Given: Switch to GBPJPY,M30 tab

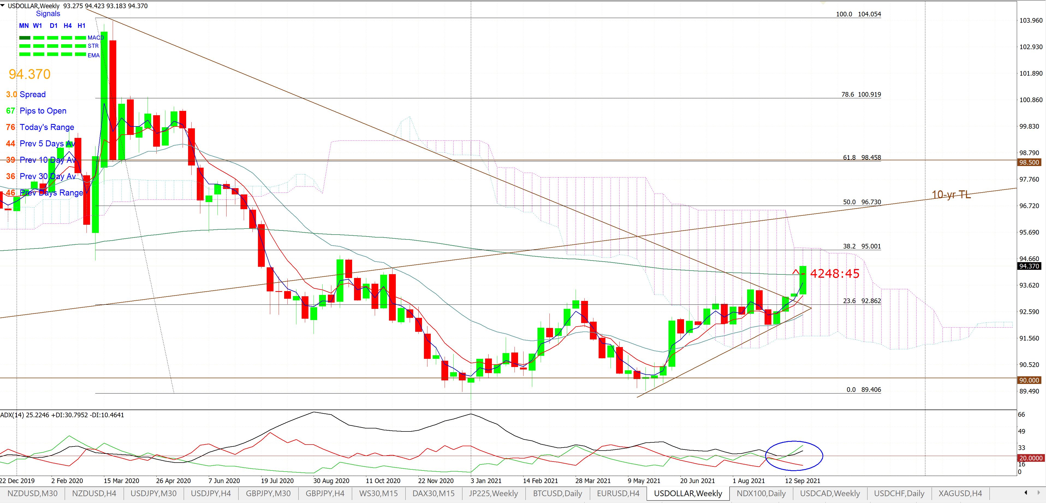Looking at the screenshot, I should point(268,493).
